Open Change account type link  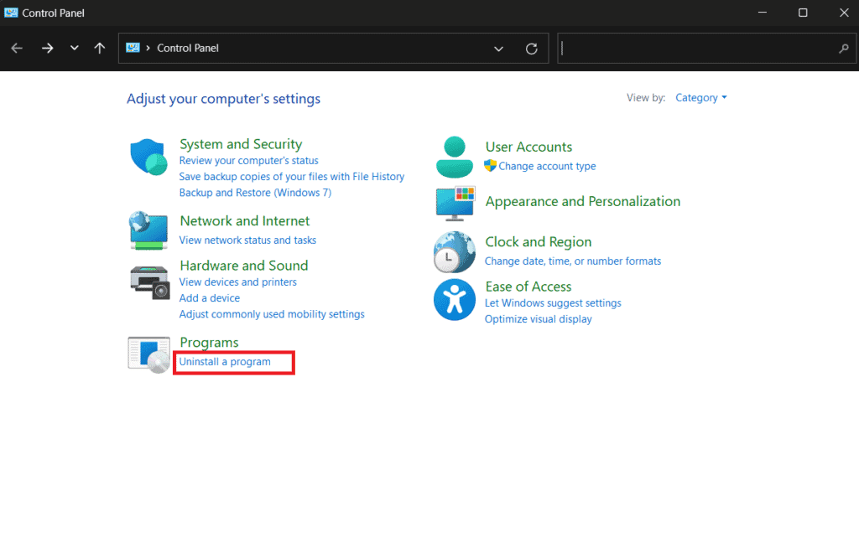(x=547, y=166)
